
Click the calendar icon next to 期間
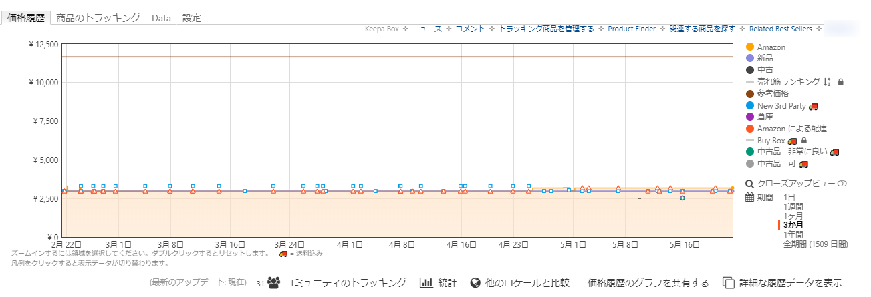749,197
